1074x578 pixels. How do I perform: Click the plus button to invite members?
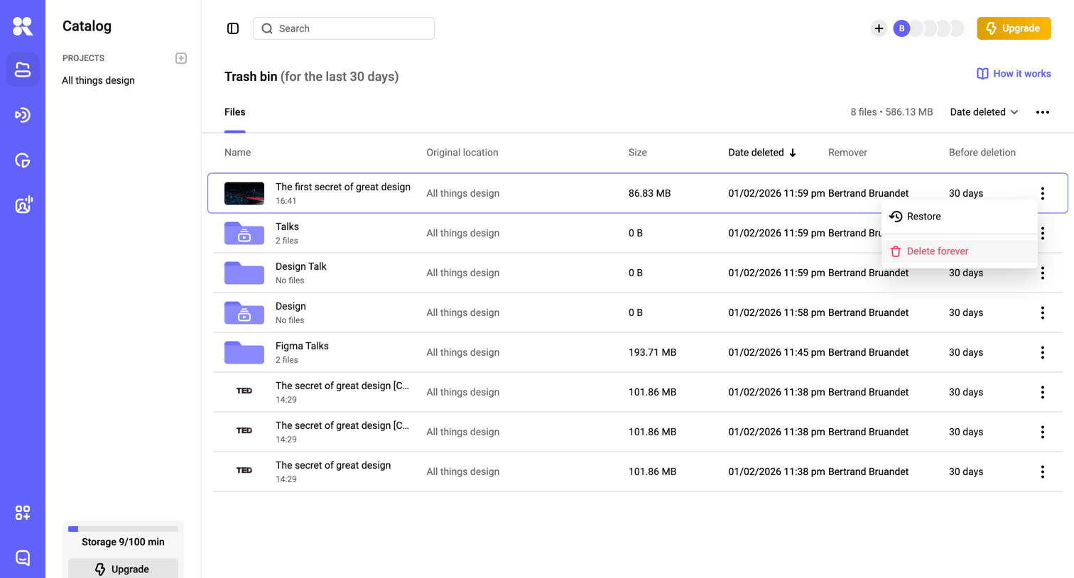(879, 28)
